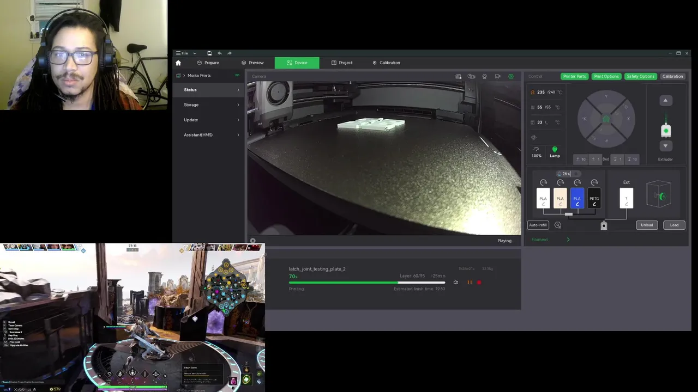Image resolution: width=698 pixels, height=392 pixels.
Task: Lower bed by 10 button
Action: (x=632, y=159)
